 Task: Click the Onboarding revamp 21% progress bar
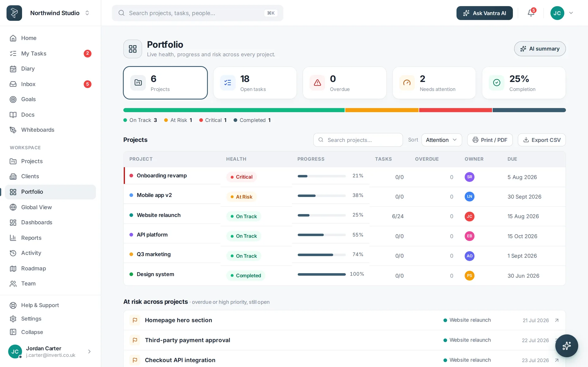pos(322,176)
